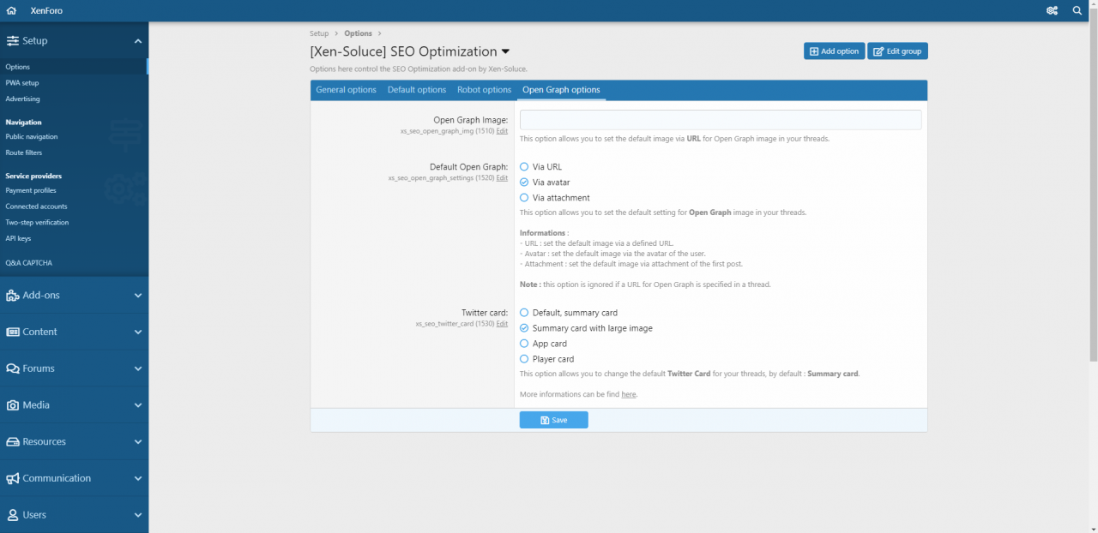Click the plus icon on Add option
Viewport: 1098px width, 533px height.
tap(814, 51)
